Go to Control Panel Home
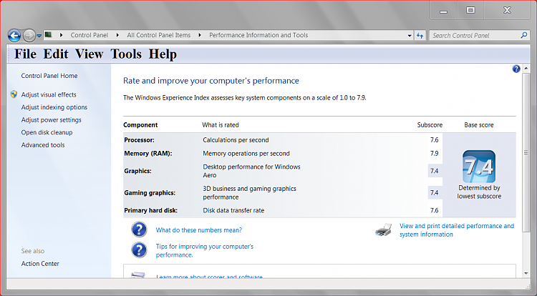Image resolution: width=537 pixels, height=296 pixels. tap(49, 76)
